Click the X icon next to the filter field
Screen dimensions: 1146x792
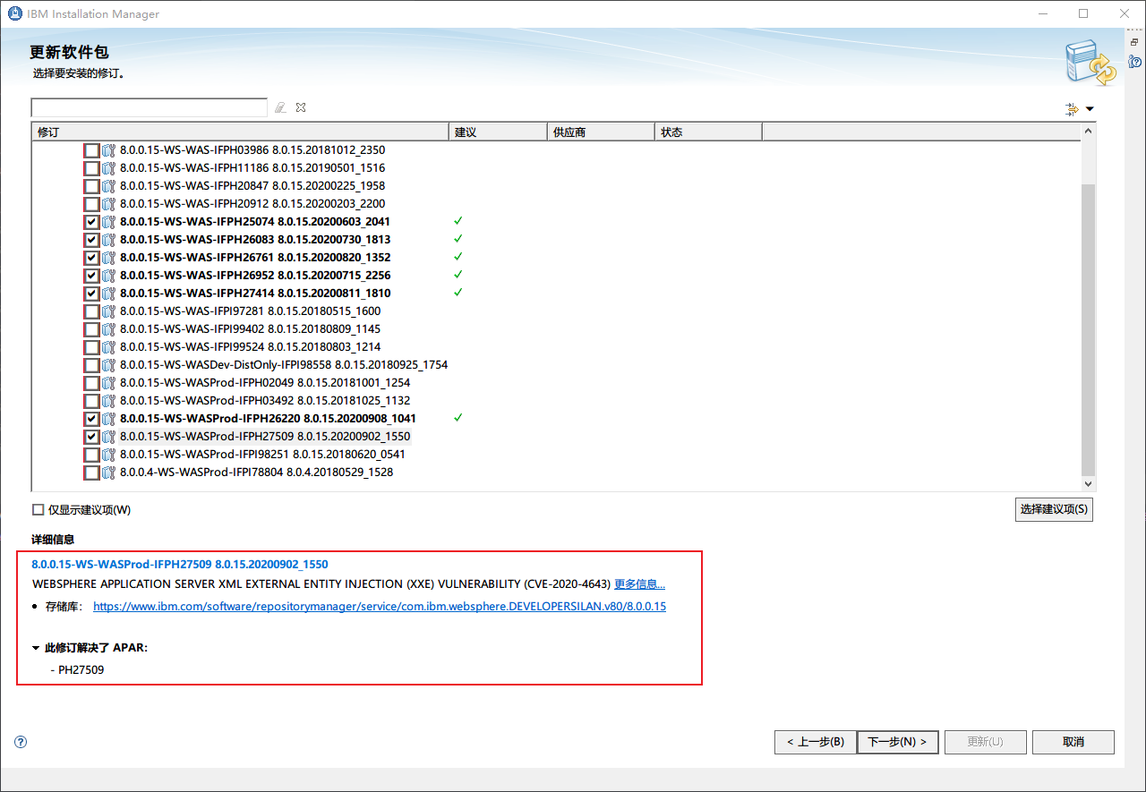pyautogui.click(x=301, y=107)
